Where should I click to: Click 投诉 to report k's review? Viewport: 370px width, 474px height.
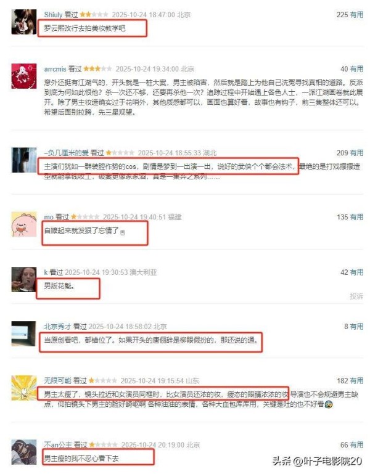tap(356, 296)
